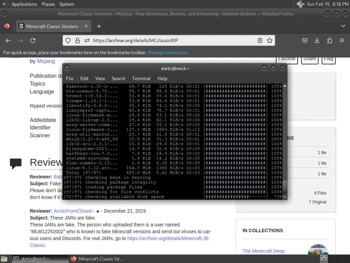Click the IN COLLECTIONS heading
The height and width of the screenshot is (263, 350).
coord(263,230)
